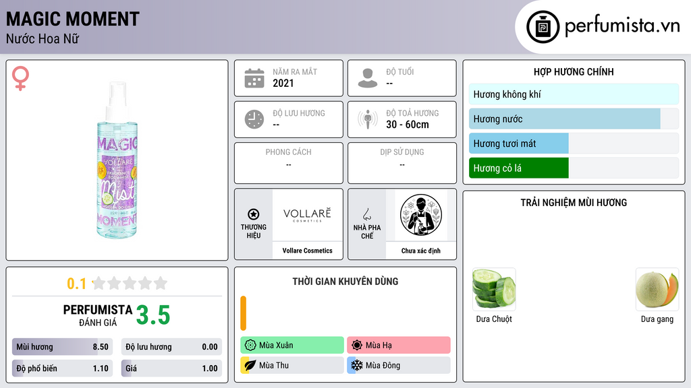Click the Giá 1.00 score bar
Screen dimensions: 691x388
click(x=171, y=368)
